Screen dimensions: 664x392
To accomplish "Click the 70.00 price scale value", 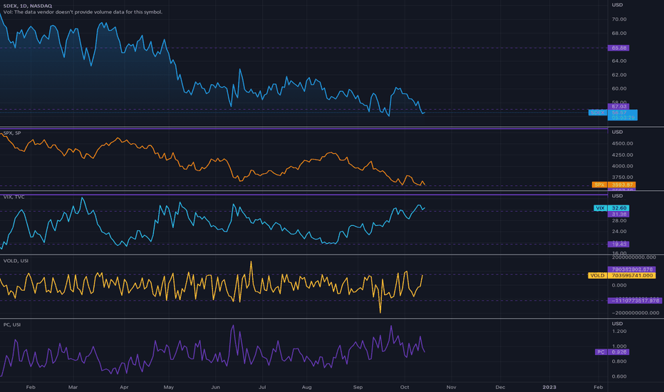I will click(618, 19).
